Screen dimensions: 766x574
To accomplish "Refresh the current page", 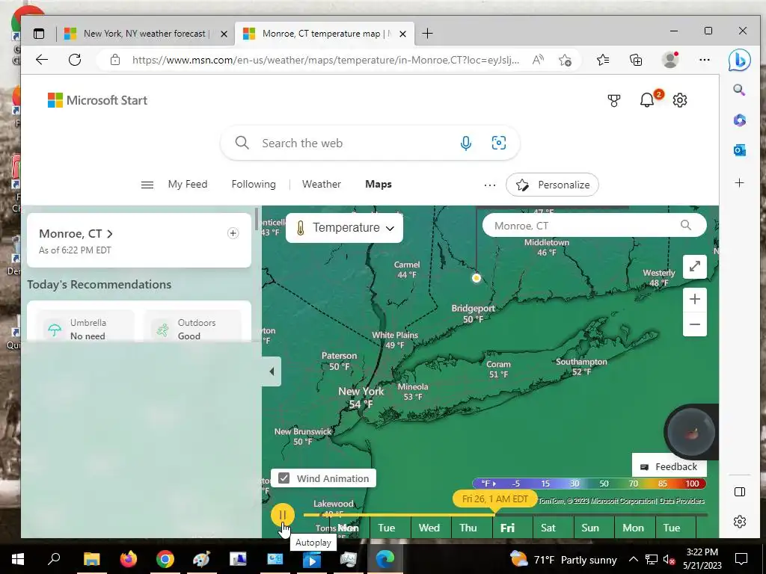I will (x=75, y=60).
